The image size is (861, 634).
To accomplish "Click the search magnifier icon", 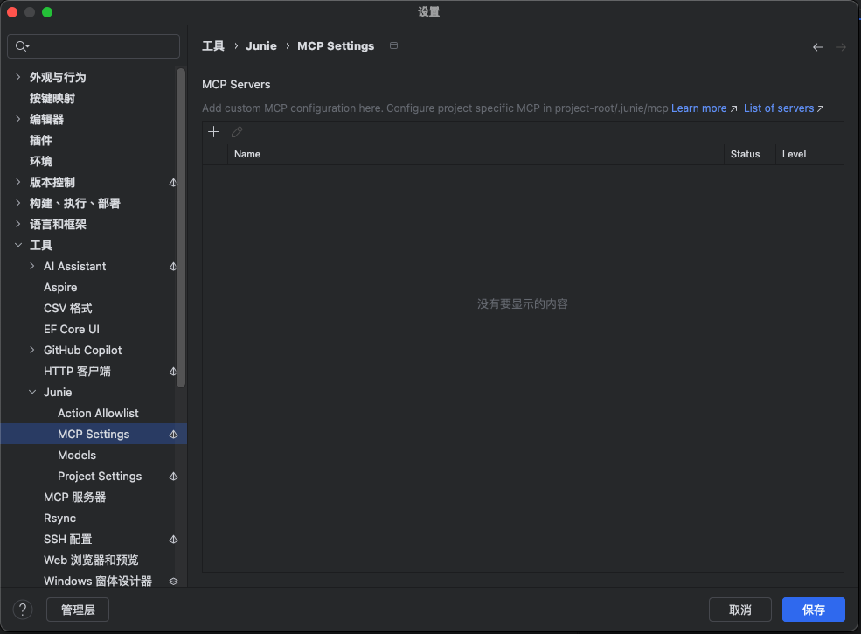I will click(x=21, y=46).
